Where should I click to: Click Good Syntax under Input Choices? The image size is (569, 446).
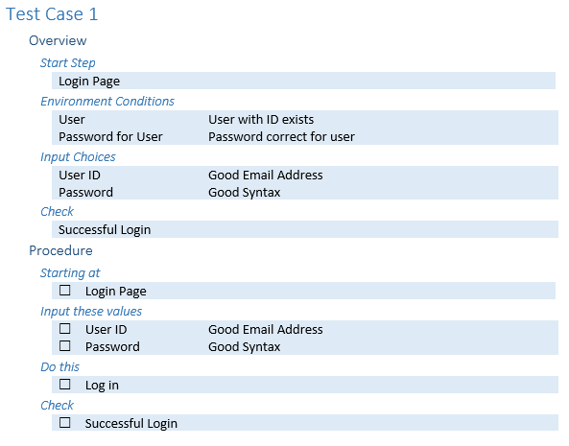[245, 193]
